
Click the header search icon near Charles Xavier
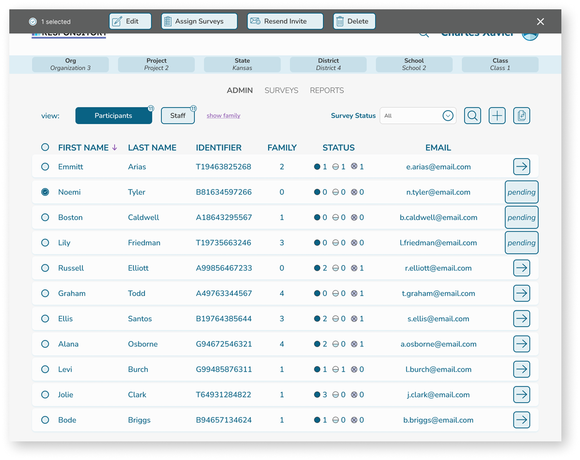click(424, 35)
